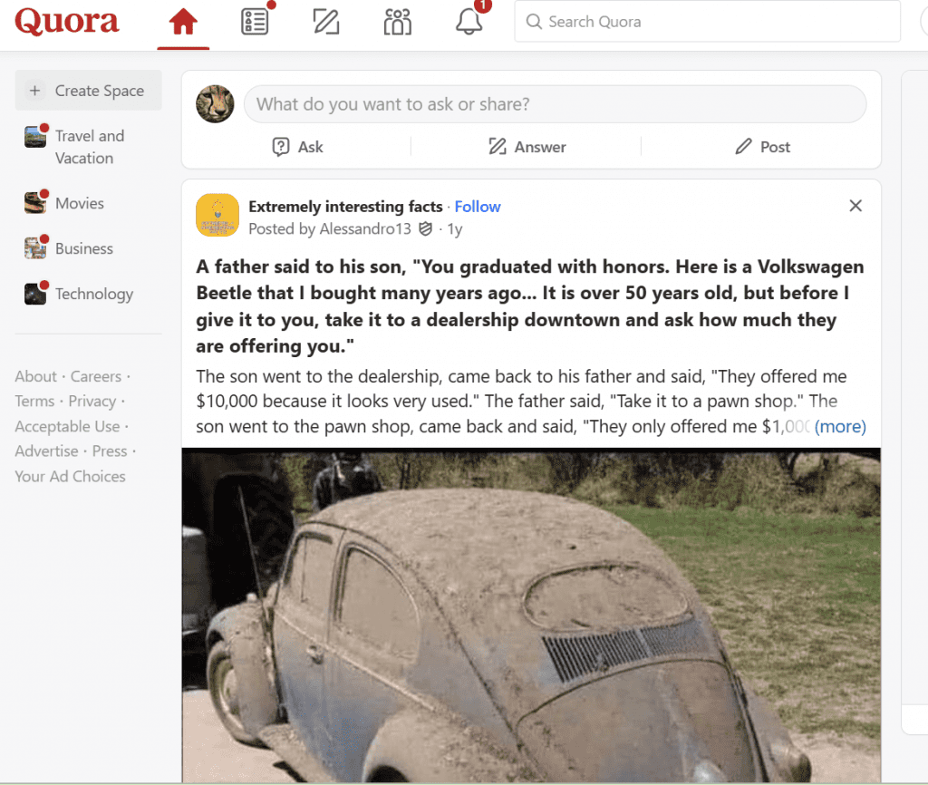Open the Volkswagen Beetle post image
This screenshot has height=785, width=928.
[531, 615]
